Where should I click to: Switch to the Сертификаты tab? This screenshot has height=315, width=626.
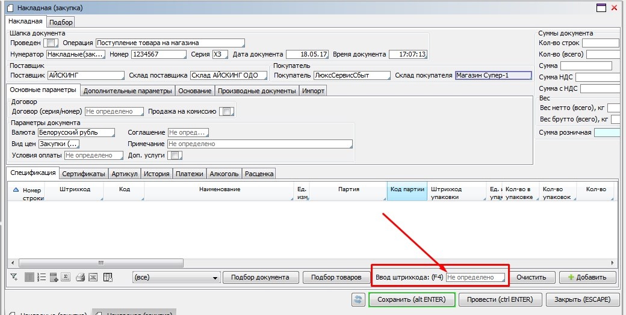point(84,174)
